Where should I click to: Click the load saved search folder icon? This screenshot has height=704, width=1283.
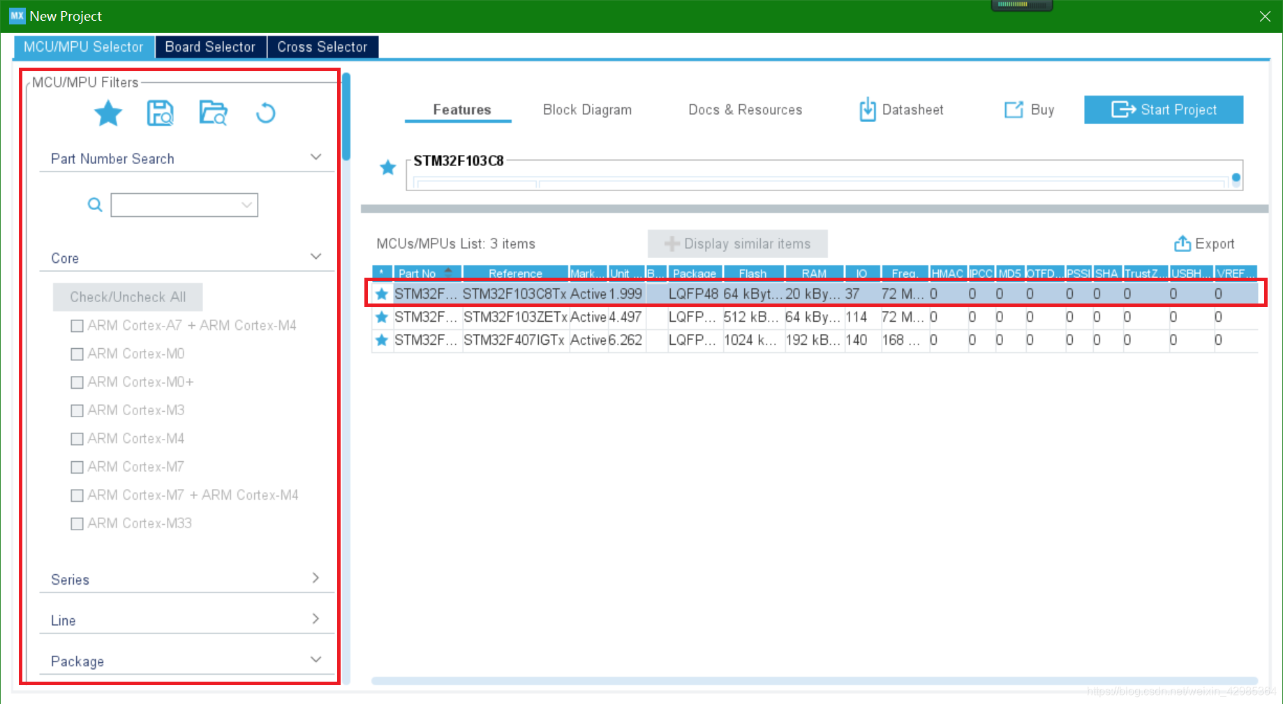pos(213,113)
